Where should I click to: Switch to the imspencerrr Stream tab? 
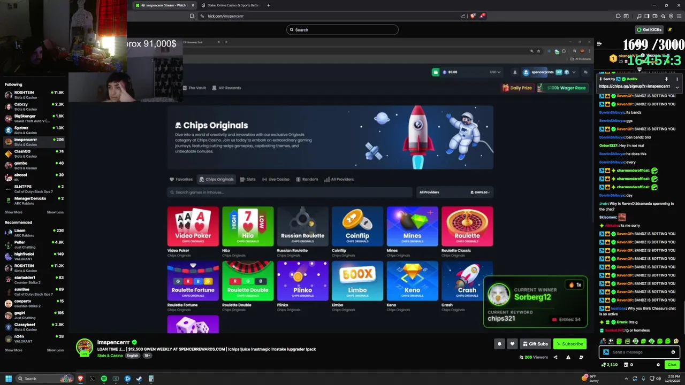coord(164,5)
